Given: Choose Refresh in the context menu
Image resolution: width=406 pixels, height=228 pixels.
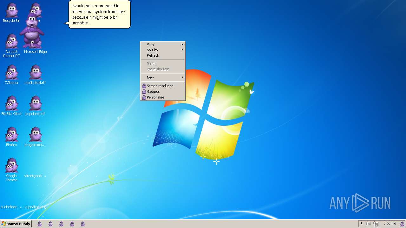Looking at the screenshot, I should (x=163, y=55).
